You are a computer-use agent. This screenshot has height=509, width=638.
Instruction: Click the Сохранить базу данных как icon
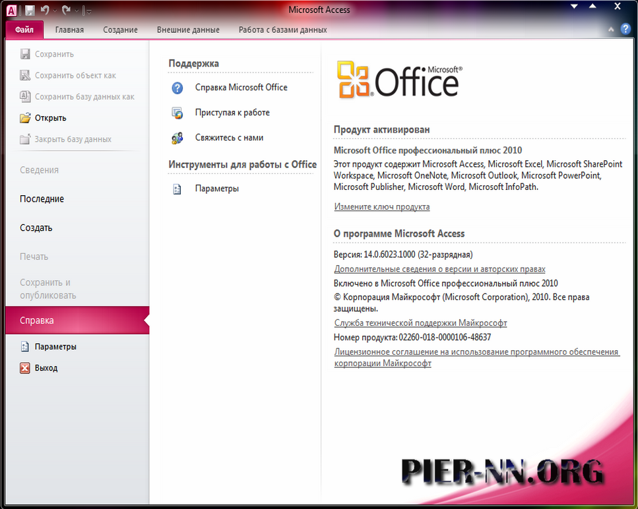point(25,96)
